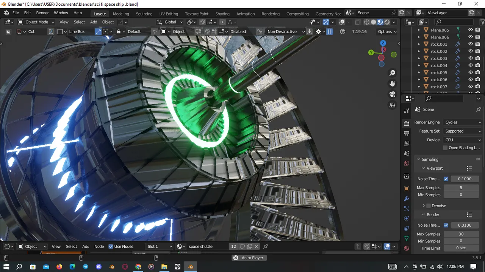Select solid viewport shading mode
485x272 pixels.
pos(374,22)
